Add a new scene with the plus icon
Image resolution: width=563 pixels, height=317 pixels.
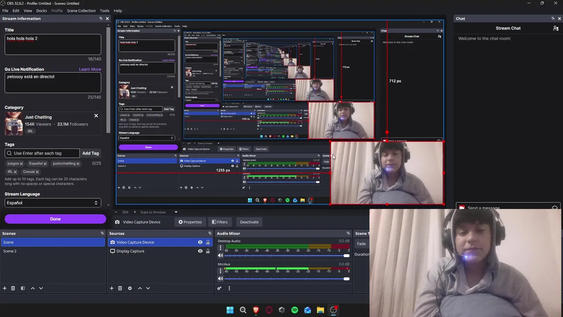click(5, 288)
